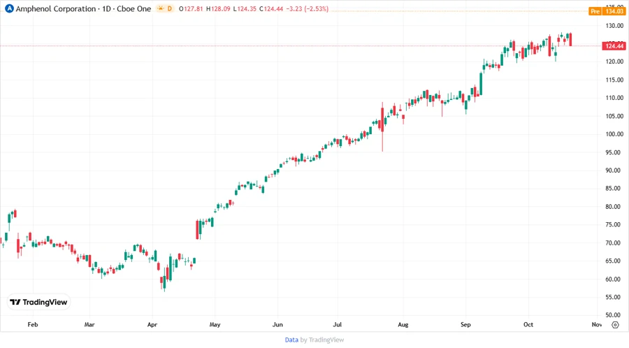Click the 80.00 price axis label
Image resolution: width=629 pixels, height=348 pixels.
pyautogui.click(x=614, y=206)
